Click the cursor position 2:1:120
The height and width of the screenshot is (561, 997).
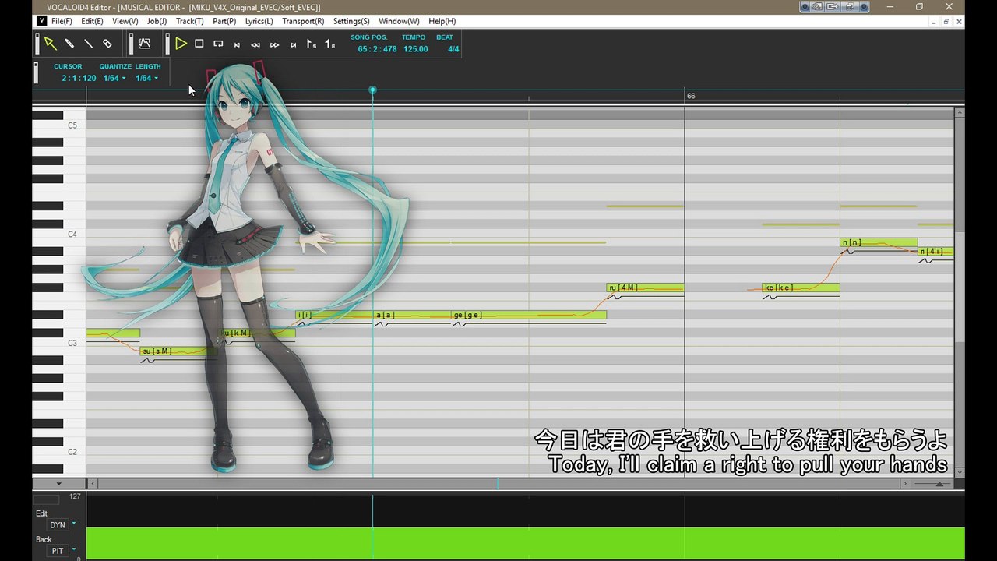pyautogui.click(x=79, y=78)
